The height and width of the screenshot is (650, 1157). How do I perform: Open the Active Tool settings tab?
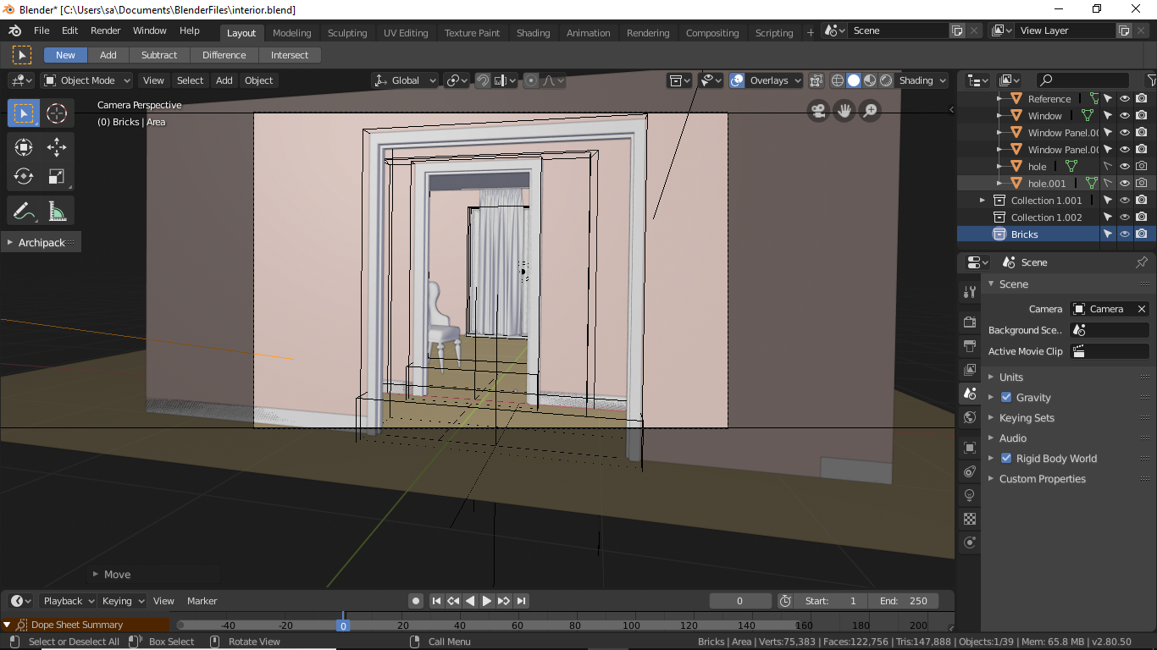970,292
